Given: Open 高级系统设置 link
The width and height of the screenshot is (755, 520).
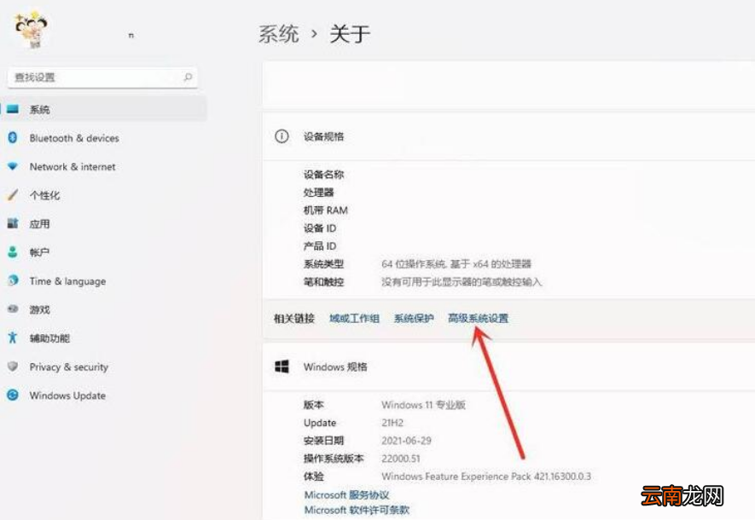Looking at the screenshot, I should (x=478, y=318).
